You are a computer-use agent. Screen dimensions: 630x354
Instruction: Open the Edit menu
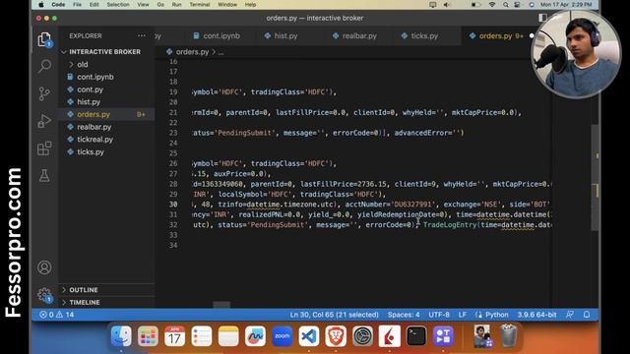pos(94,4)
